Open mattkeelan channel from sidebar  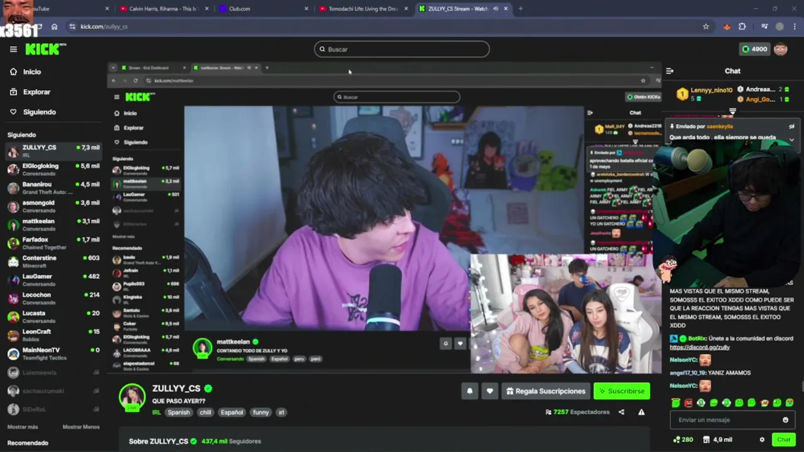[x=53, y=224]
